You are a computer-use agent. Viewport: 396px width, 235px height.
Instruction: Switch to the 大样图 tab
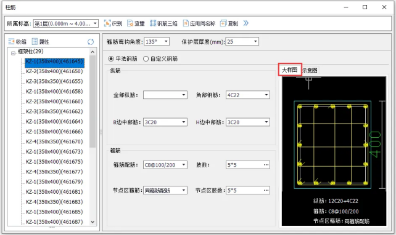[x=290, y=70]
